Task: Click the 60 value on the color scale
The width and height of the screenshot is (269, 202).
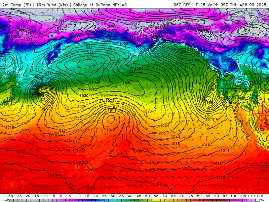Action: [165, 196]
